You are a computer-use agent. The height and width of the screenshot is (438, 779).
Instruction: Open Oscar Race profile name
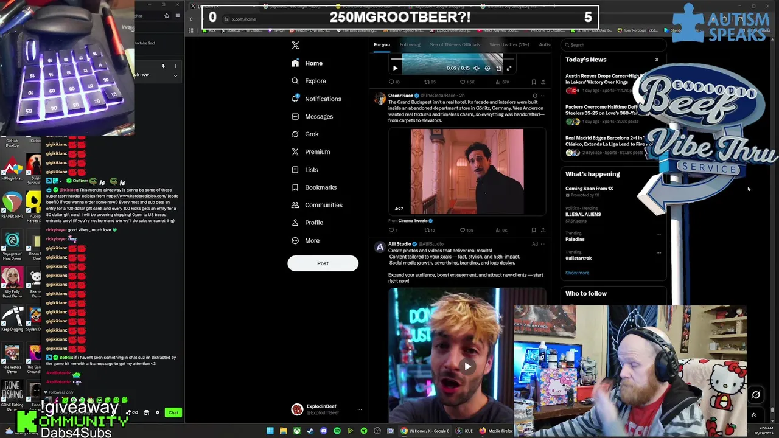[x=400, y=96]
